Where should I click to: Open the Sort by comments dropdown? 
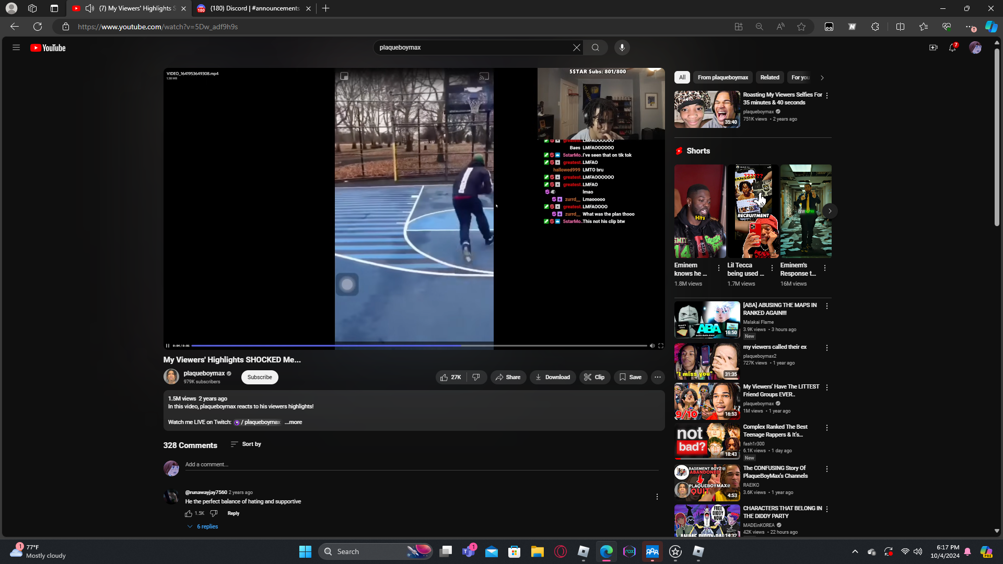pyautogui.click(x=246, y=444)
